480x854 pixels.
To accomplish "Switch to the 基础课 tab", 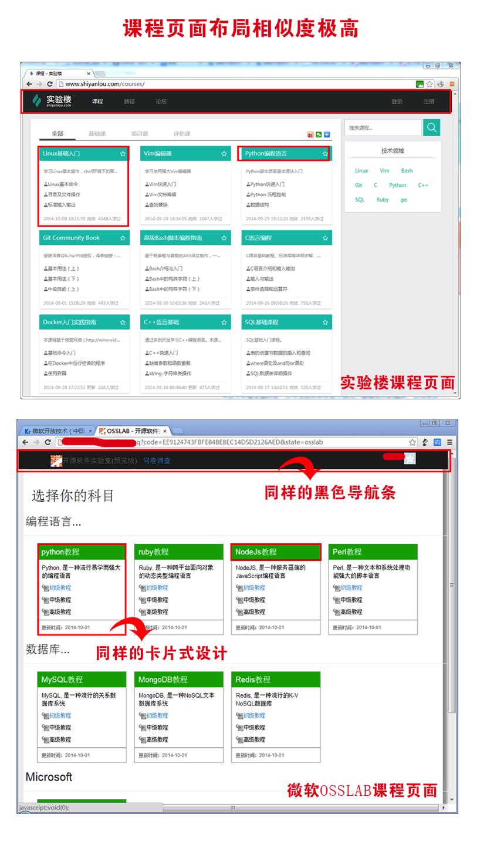I will click(97, 134).
